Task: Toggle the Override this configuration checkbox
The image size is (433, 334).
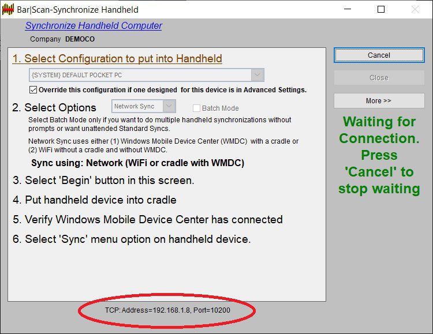Action: pyautogui.click(x=33, y=90)
